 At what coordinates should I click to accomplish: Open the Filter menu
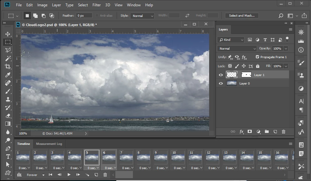97,5
